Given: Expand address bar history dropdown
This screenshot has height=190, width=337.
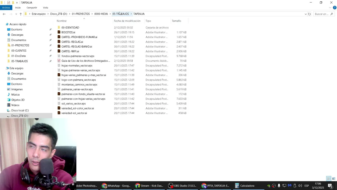Looking at the screenshot, I should tap(305, 14).
